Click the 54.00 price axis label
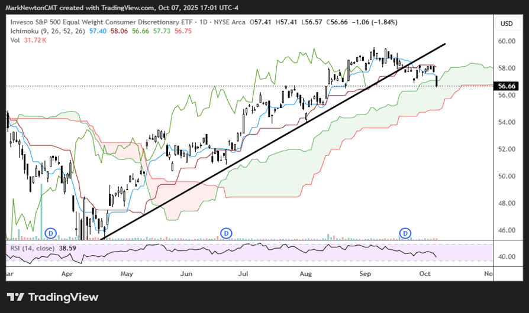The height and width of the screenshot is (313, 529). pos(507,122)
